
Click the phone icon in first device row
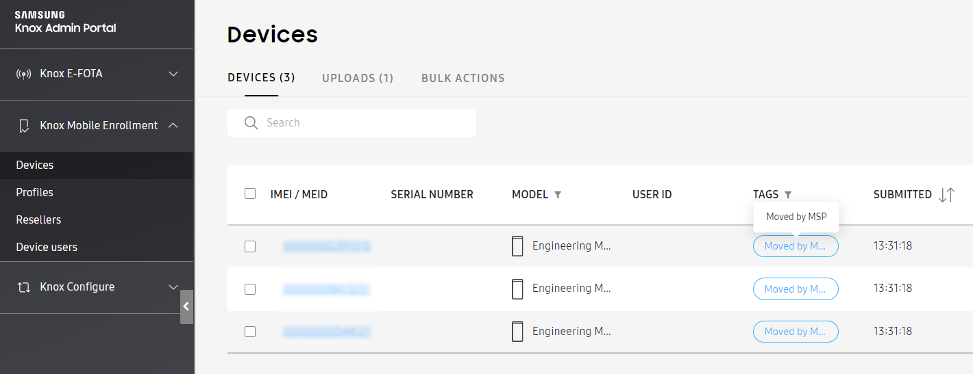click(x=517, y=246)
